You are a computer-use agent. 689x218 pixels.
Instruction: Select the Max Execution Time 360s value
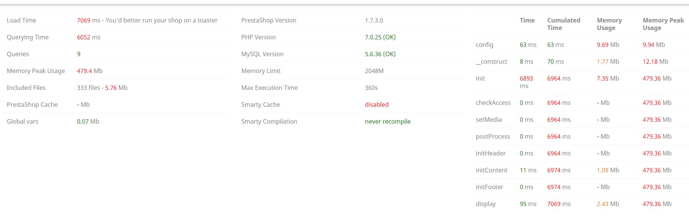point(371,88)
